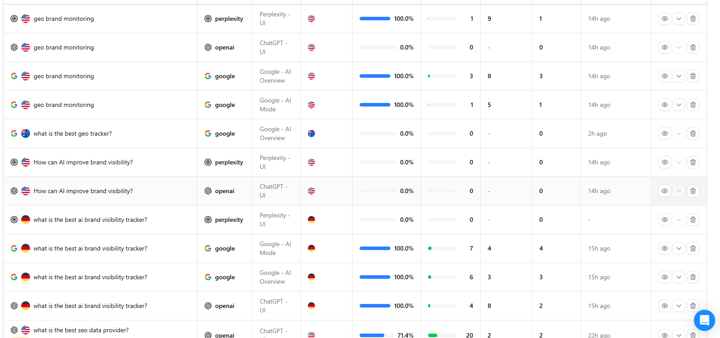The width and height of the screenshot is (720, 338).
Task: Click the Google icon on the AI Mode row
Action: 207,105
